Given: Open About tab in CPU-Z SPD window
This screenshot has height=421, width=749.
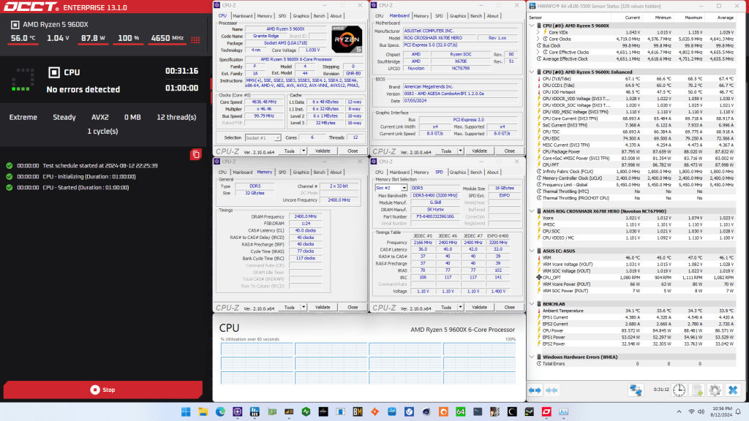Looking at the screenshot, I should coord(492,172).
